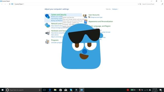Open the User Accounts people icon

(85, 16)
